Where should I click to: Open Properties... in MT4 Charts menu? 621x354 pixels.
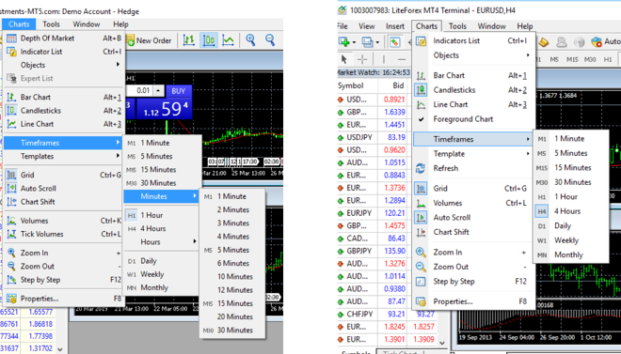[x=473, y=301]
